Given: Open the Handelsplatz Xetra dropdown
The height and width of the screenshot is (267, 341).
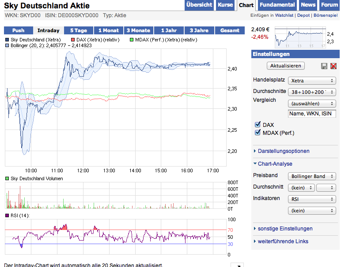Looking at the screenshot, I should tap(312, 81).
